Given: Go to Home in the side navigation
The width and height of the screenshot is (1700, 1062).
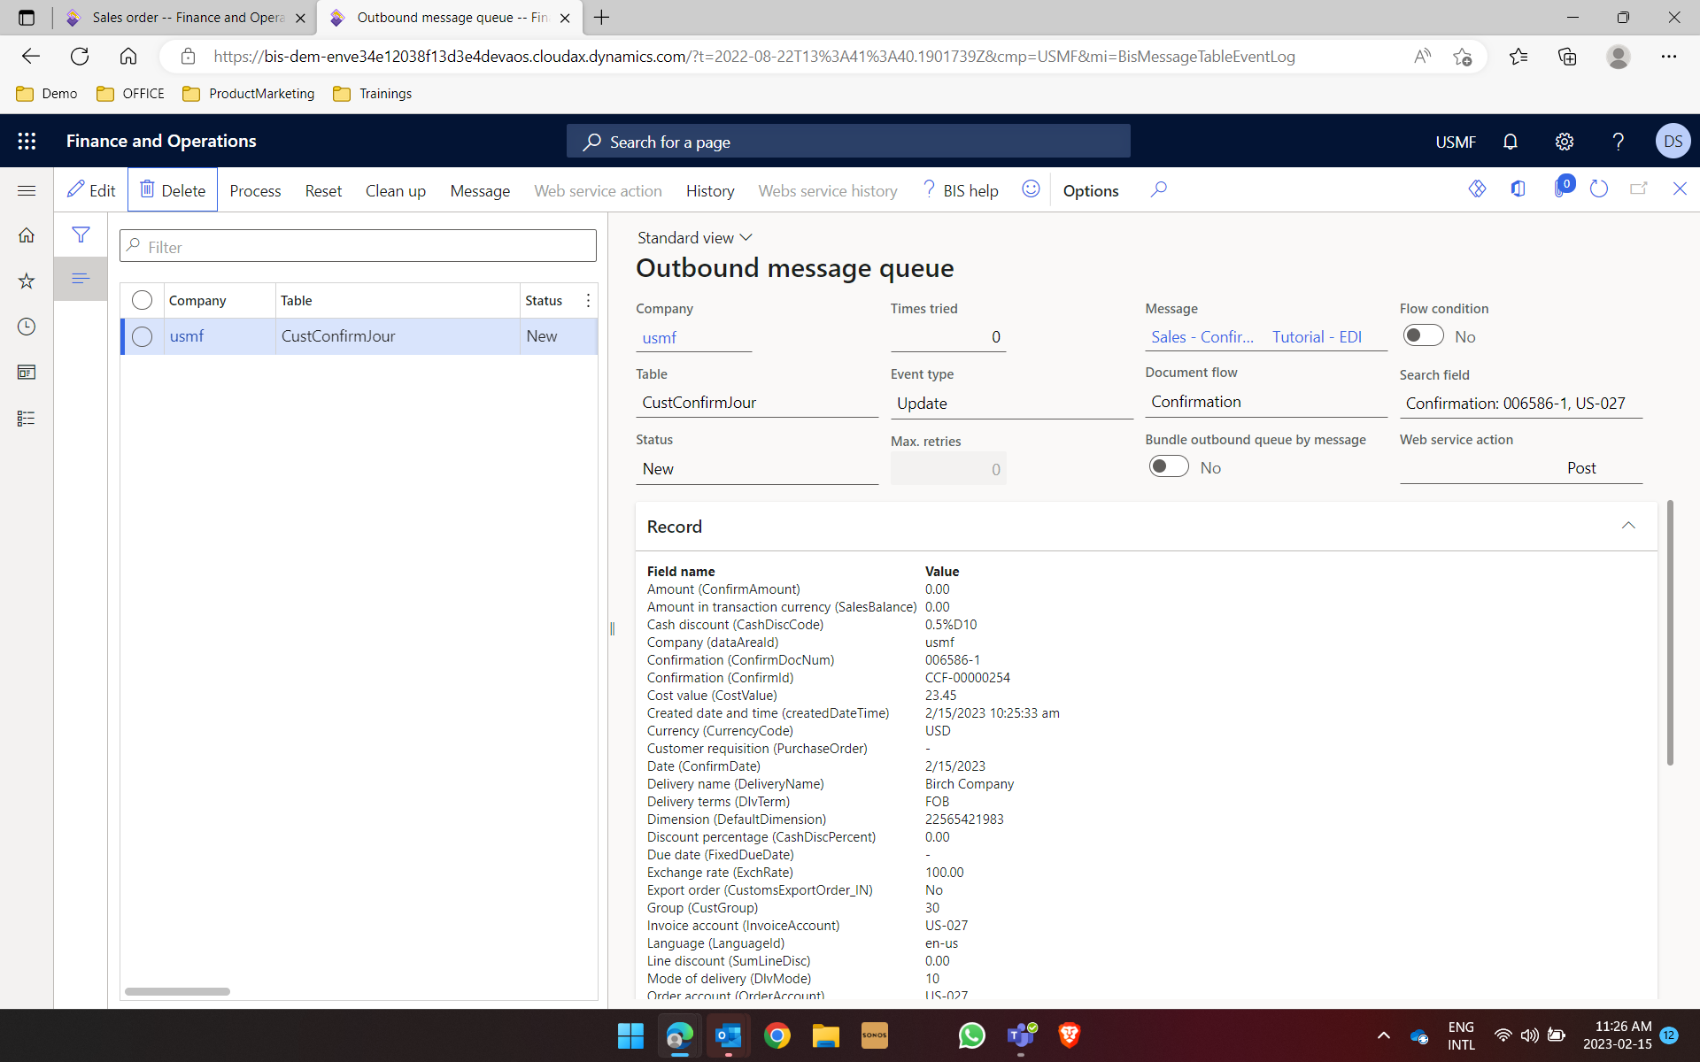Looking at the screenshot, I should 27,235.
